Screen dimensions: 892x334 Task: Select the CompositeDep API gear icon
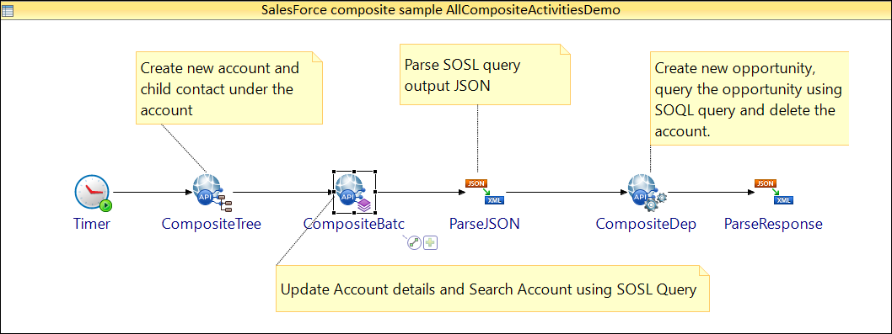[647, 193]
